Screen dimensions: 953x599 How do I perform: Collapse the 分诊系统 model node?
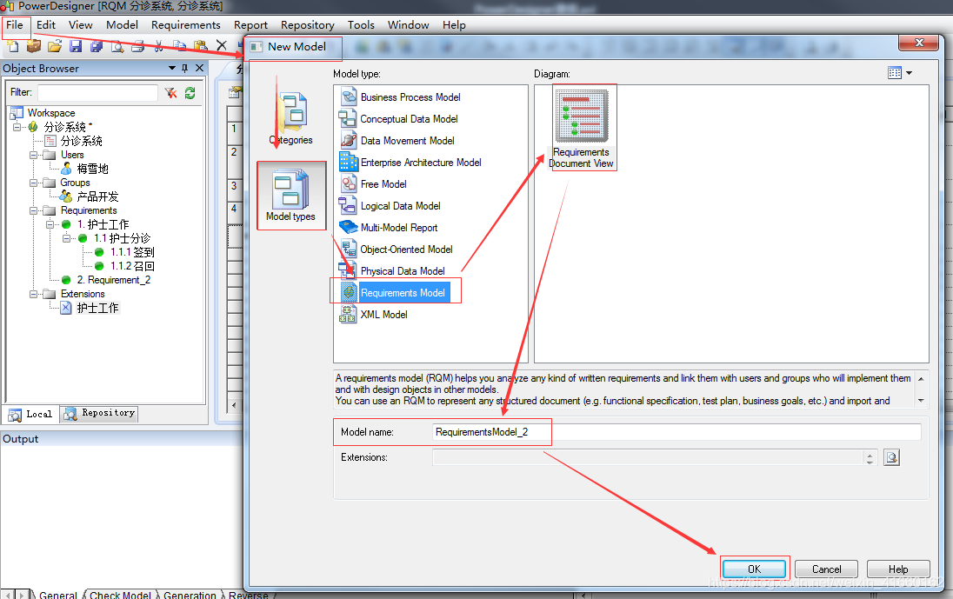[17, 127]
